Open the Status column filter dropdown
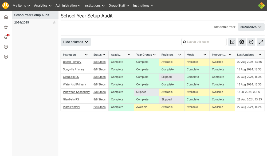 104,54
